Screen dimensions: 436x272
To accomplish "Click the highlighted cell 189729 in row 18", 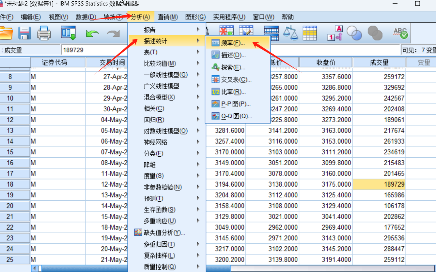I will [x=379, y=184].
